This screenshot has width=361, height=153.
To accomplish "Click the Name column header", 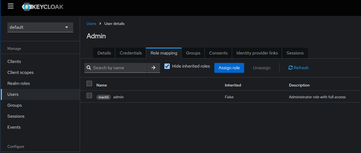I will [x=102, y=85].
